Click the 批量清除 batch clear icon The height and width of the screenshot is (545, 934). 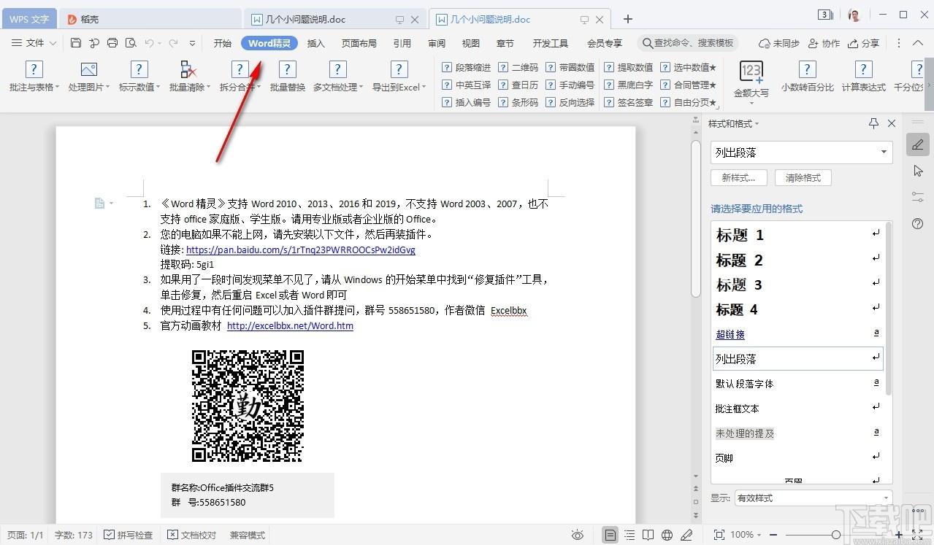[188, 69]
